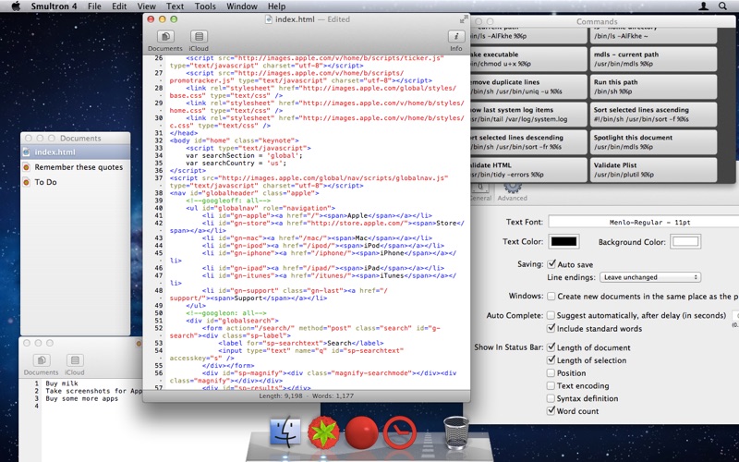Viewport: 739px width, 462px height.
Task: Run the Validate HTML command
Action: pyautogui.click(x=528, y=170)
